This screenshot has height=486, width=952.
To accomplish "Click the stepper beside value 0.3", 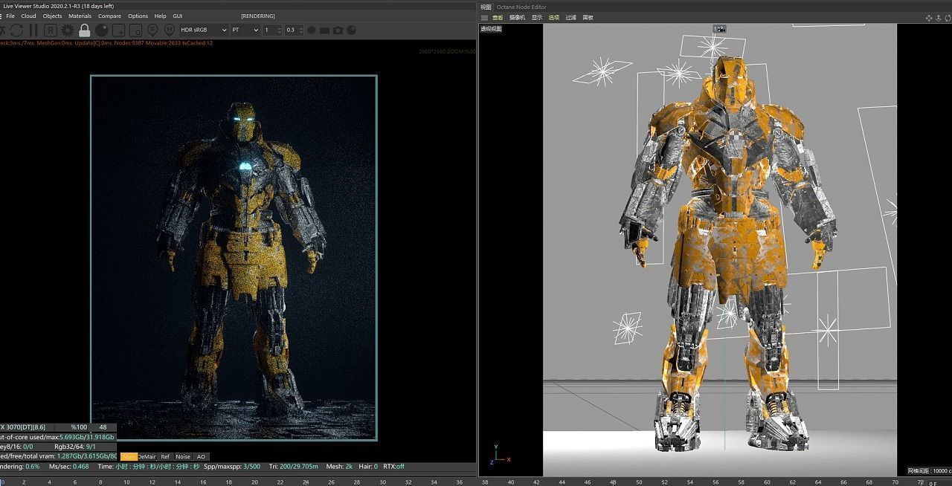I will point(300,30).
